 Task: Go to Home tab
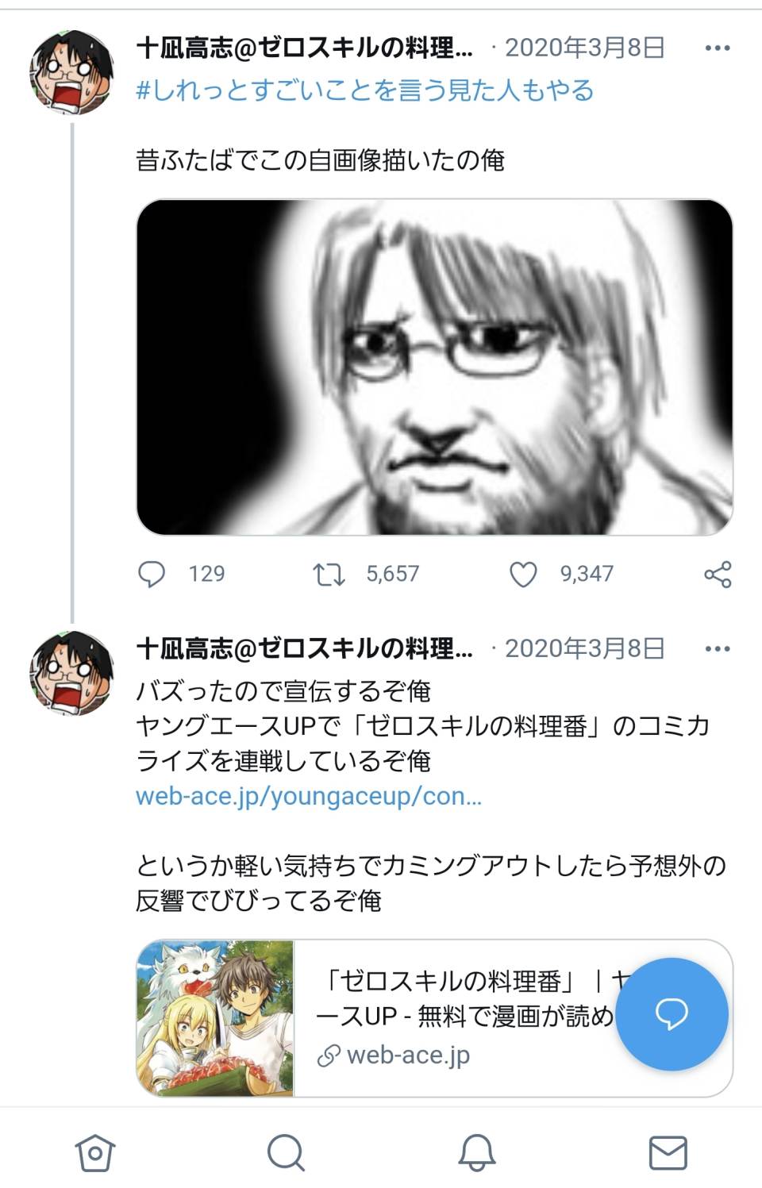94,1152
